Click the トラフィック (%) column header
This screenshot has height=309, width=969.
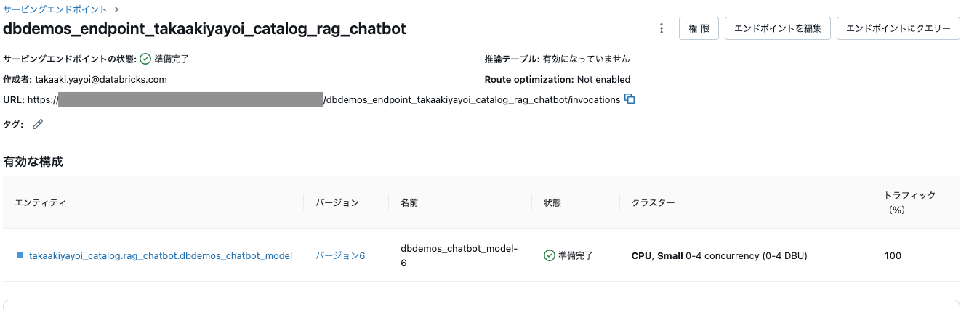click(909, 202)
